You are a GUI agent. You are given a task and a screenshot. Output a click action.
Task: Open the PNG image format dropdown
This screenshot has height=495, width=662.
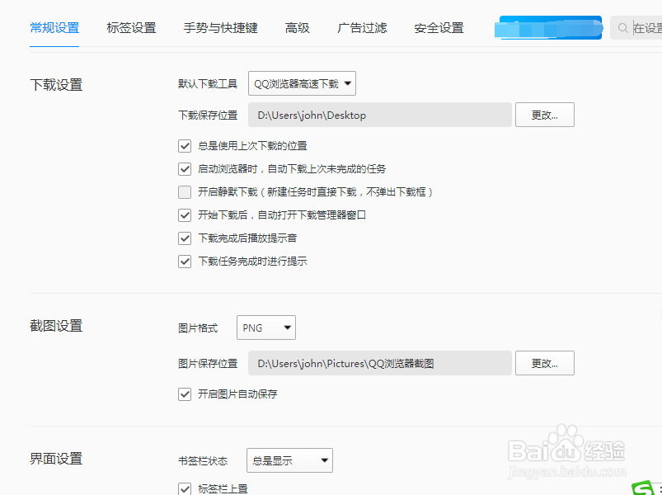tap(265, 328)
